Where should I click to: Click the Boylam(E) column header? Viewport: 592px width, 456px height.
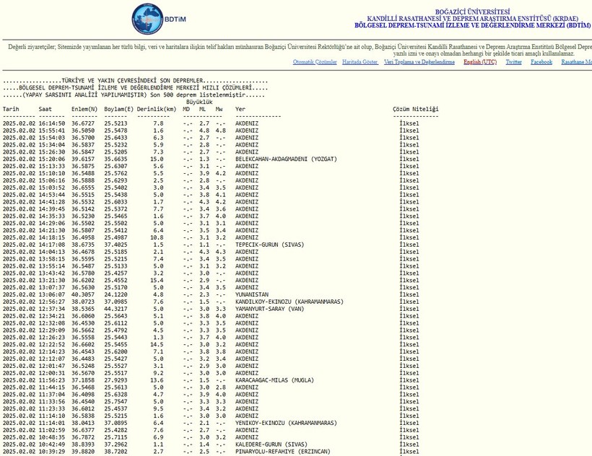pyautogui.click(x=118, y=109)
